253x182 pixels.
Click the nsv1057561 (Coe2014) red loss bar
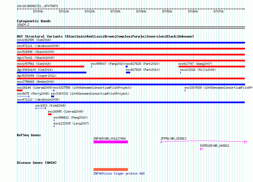click(x=51, y=67)
